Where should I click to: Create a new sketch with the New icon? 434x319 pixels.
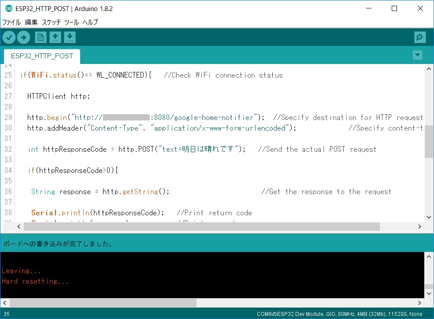[x=41, y=37]
